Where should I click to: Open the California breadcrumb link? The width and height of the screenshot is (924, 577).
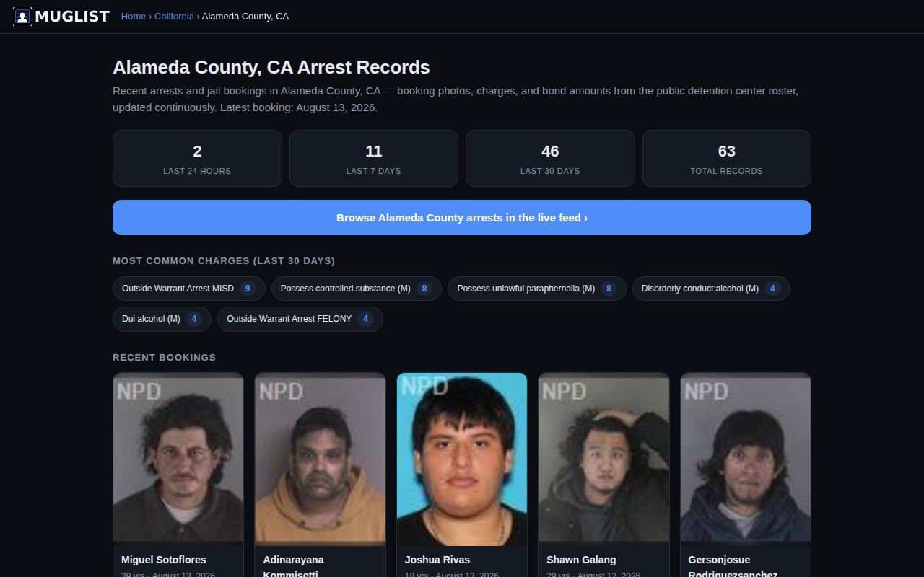pos(174,16)
